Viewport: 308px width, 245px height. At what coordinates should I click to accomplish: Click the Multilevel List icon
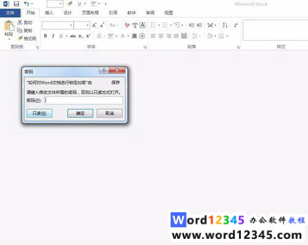point(177,25)
